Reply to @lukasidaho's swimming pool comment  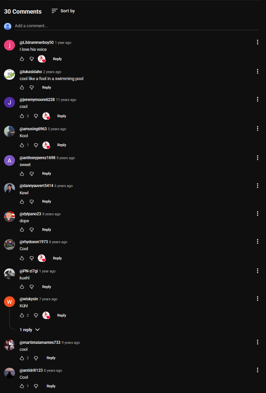[46, 87]
